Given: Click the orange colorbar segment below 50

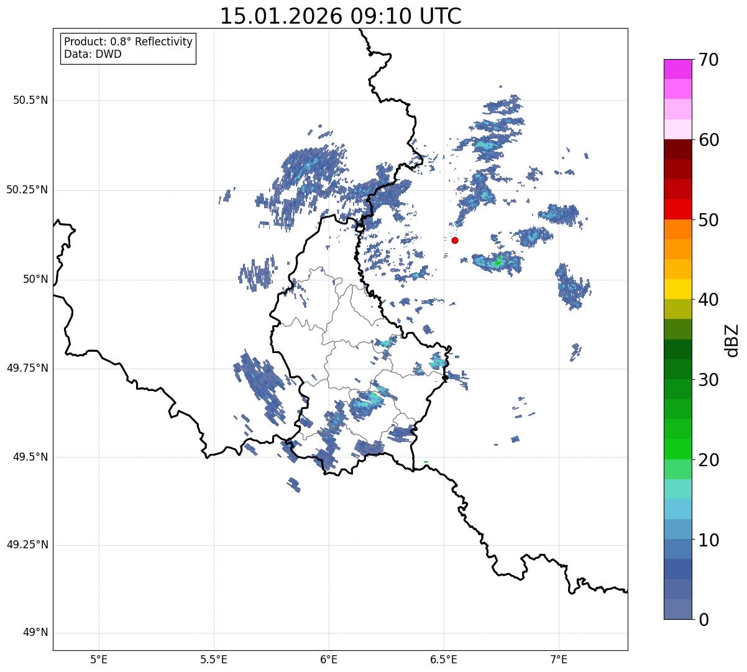Looking at the screenshot, I should [677, 229].
